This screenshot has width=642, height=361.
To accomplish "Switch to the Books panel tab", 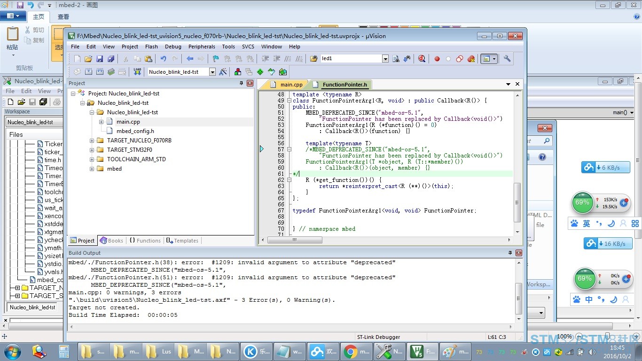I will tap(112, 241).
